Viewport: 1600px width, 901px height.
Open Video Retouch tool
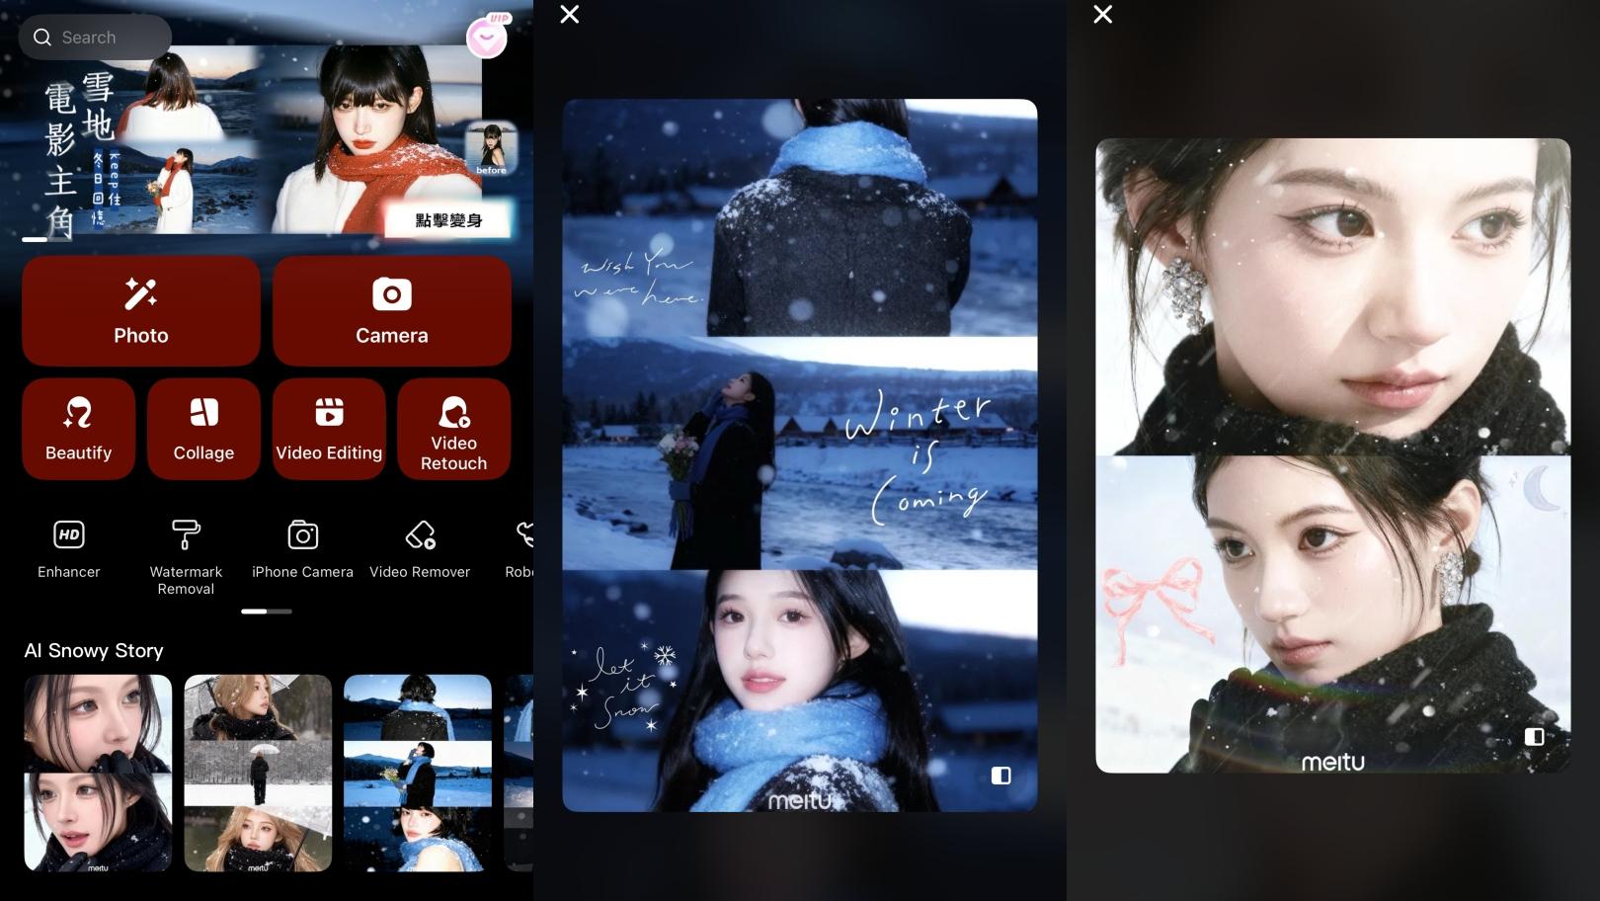coord(453,429)
